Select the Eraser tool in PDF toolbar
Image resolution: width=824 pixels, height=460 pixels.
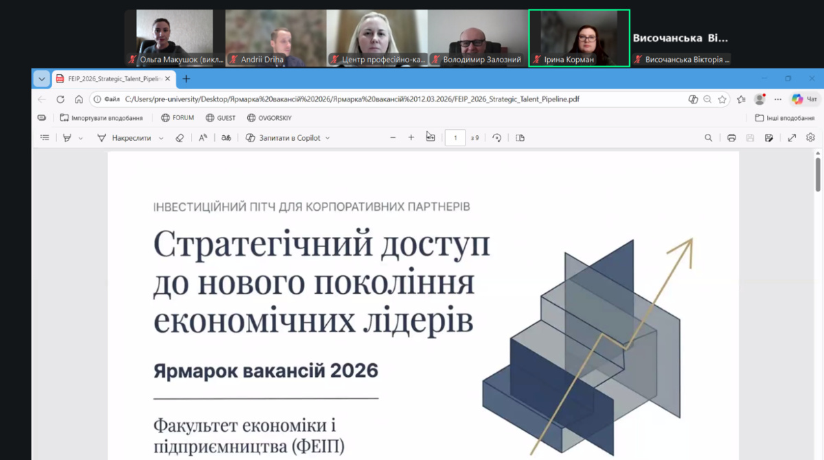point(180,138)
